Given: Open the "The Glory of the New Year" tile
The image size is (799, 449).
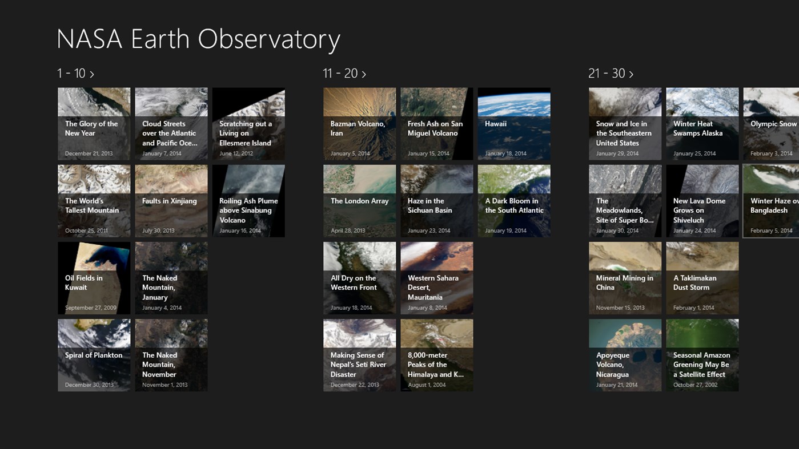Looking at the screenshot, I should tap(94, 123).
